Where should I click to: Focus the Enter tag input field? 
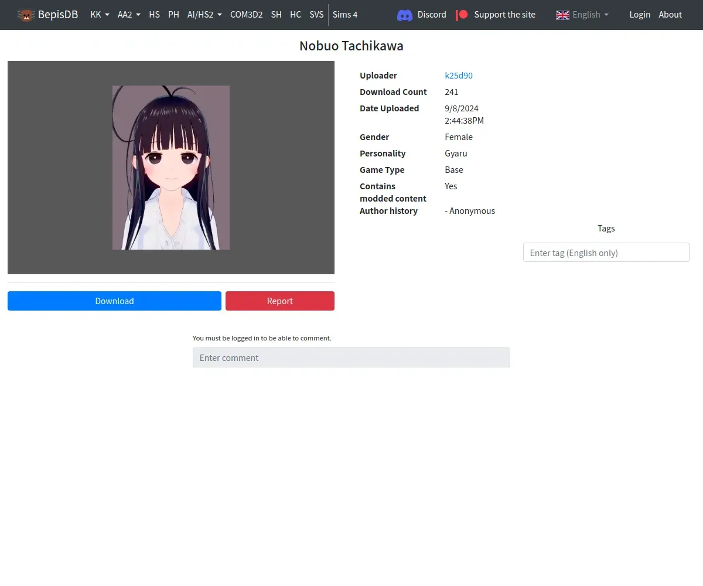tap(606, 253)
